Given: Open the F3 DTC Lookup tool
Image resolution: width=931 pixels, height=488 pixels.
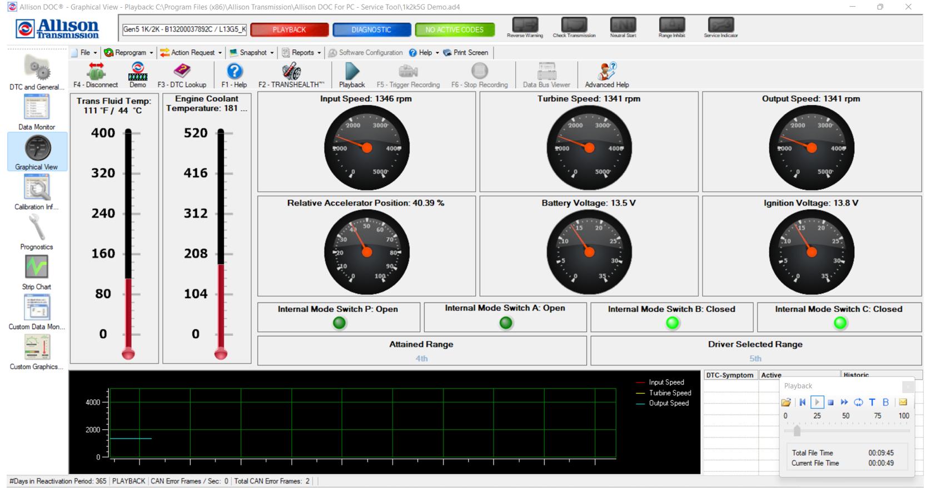Looking at the screenshot, I should (181, 75).
